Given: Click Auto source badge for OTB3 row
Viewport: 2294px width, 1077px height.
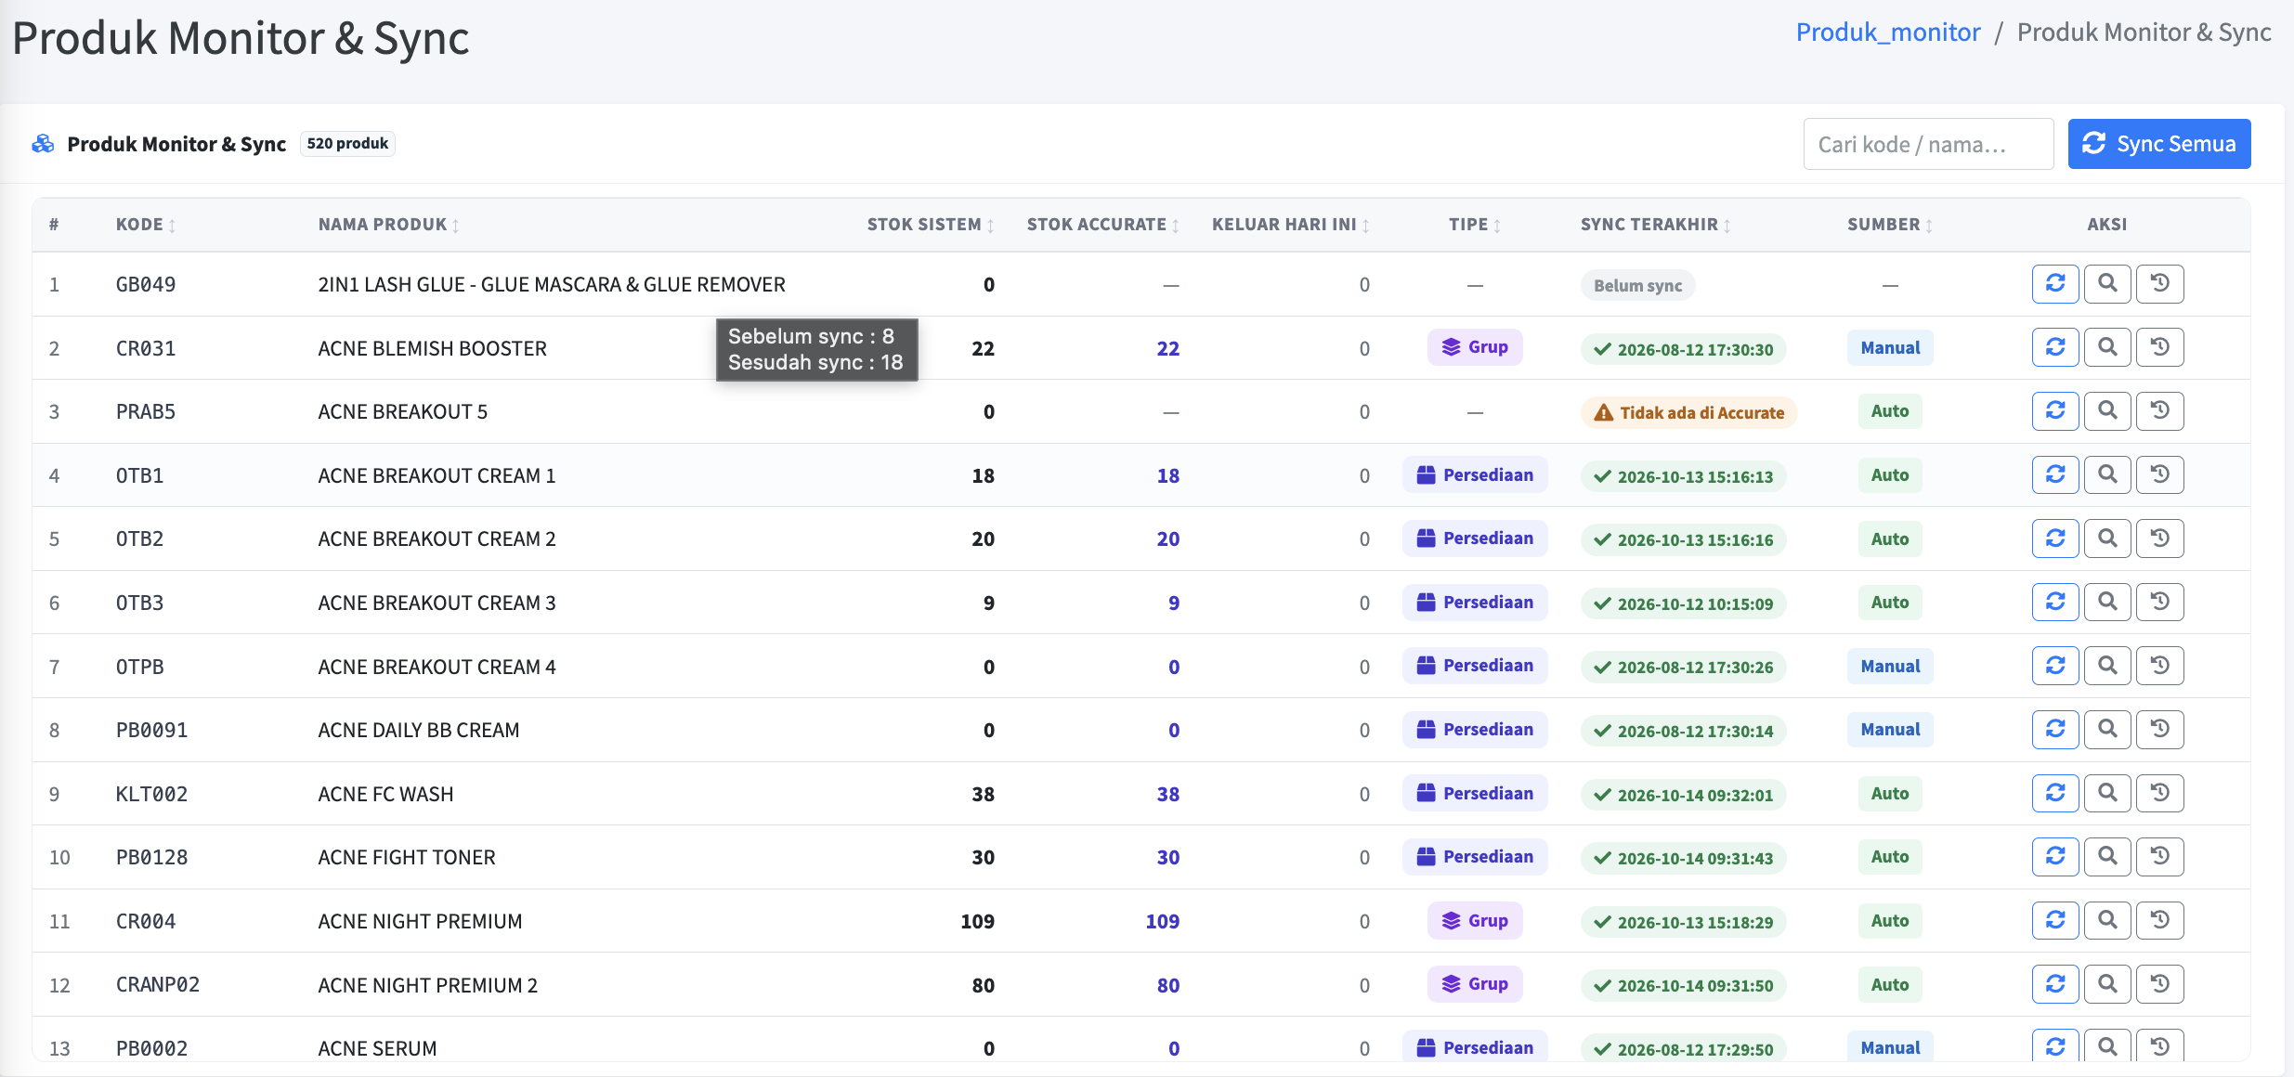Looking at the screenshot, I should [1890, 603].
